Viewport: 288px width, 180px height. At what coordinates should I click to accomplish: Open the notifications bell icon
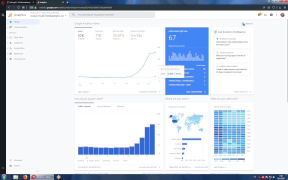259,14
